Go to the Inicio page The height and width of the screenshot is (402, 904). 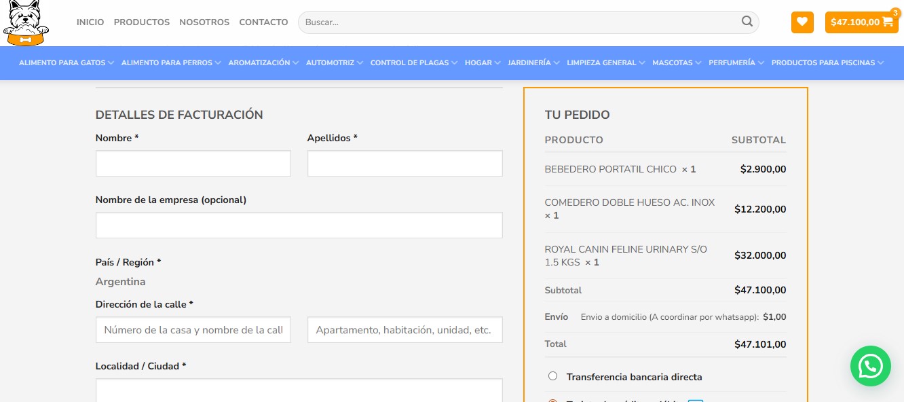pos(90,22)
